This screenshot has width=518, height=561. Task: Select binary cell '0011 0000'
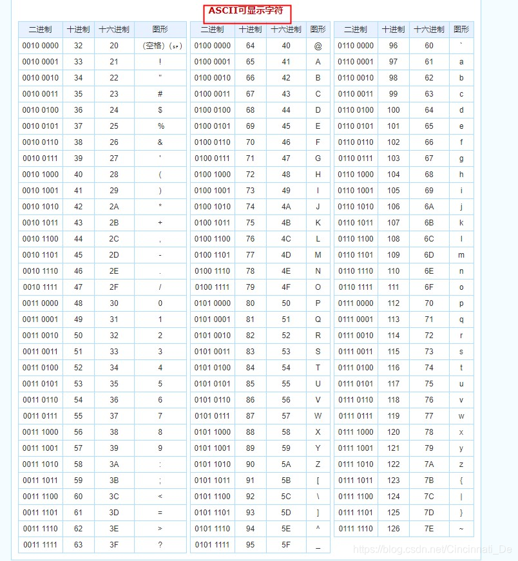(x=41, y=303)
